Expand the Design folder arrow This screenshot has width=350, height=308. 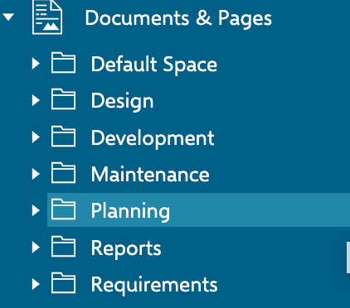click(x=36, y=100)
